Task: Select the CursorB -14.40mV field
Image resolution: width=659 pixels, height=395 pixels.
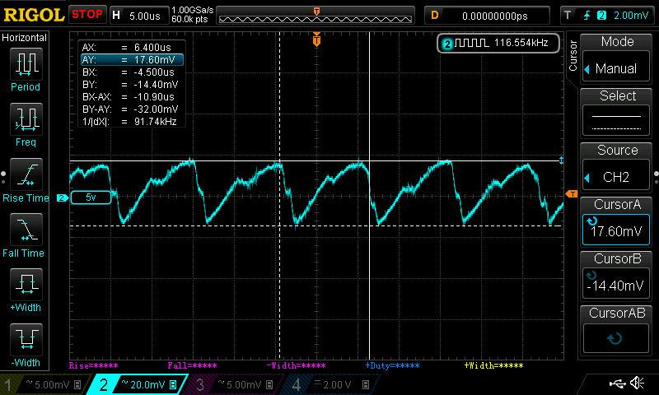Action: click(618, 276)
